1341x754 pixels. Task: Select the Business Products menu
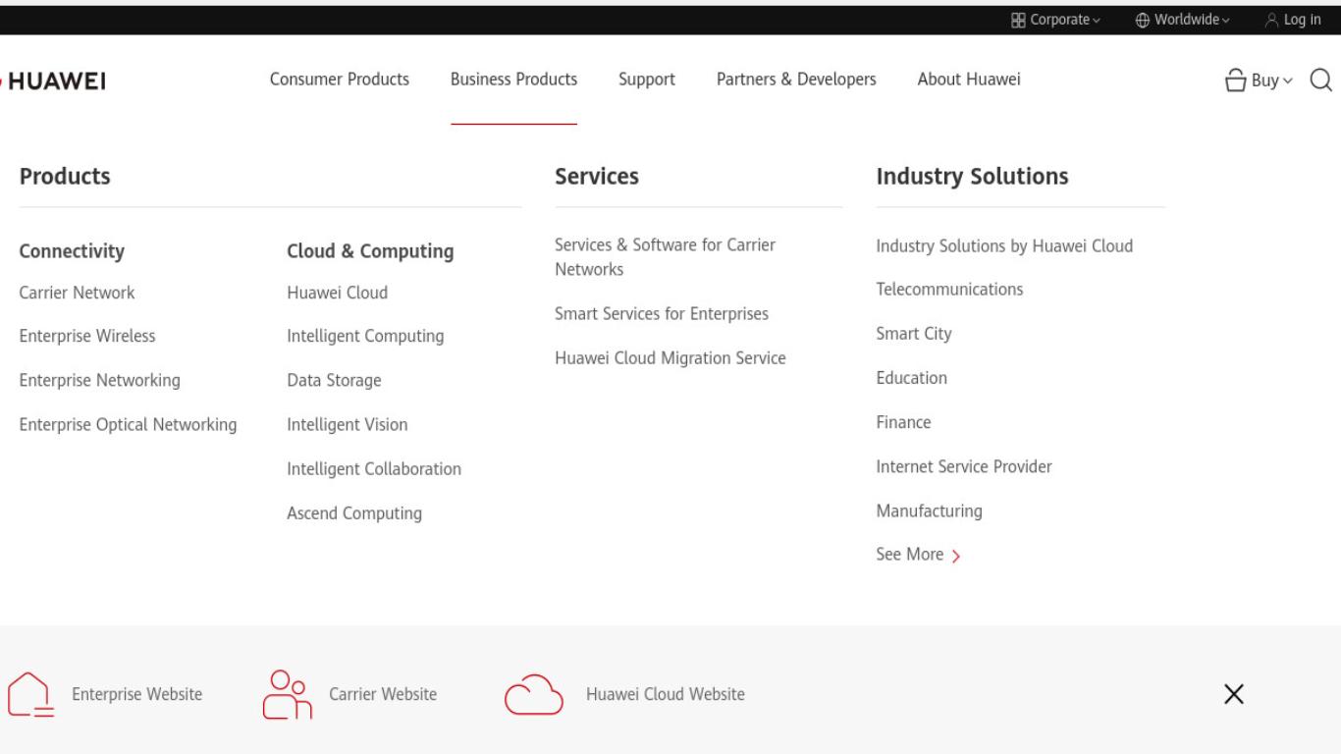pyautogui.click(x=513, y=80)
